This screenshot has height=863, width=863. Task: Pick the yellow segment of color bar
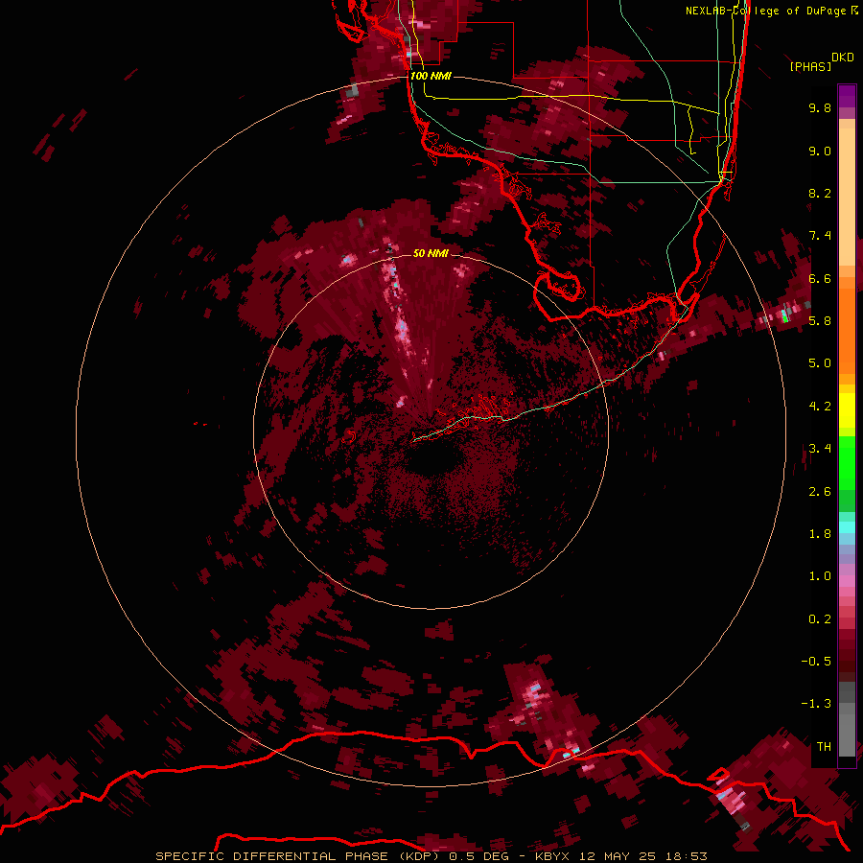click(x=847, y=410)
